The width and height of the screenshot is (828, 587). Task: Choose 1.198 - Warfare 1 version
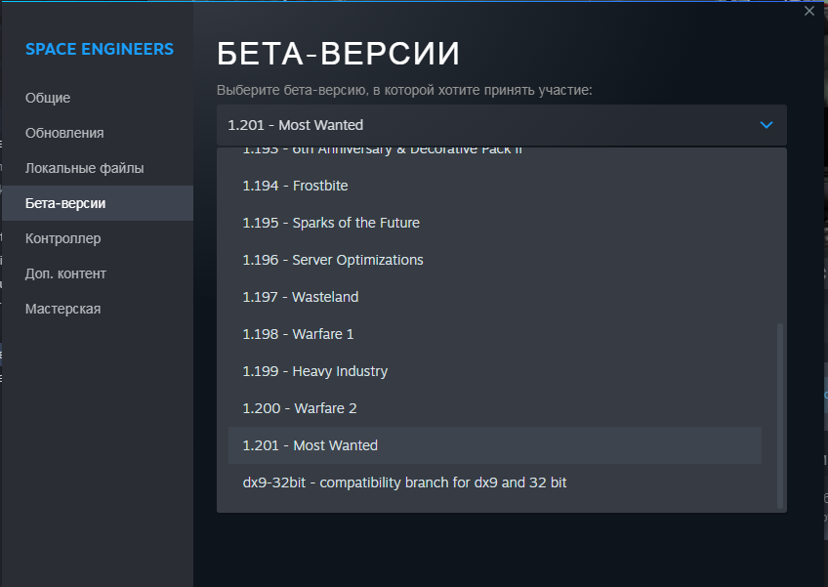pyautogui.click(x=298, y=334)
